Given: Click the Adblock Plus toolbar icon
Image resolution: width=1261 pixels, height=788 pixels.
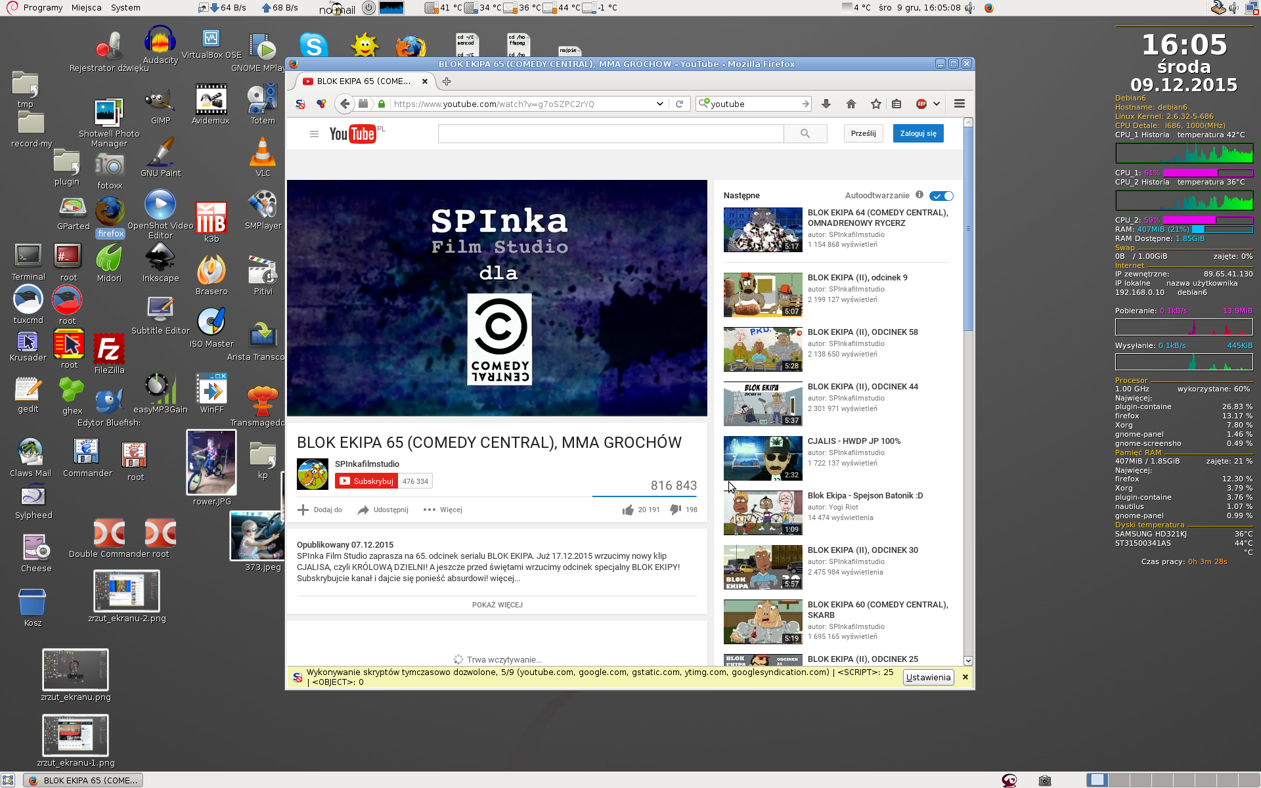Looking at the screenshot, I should (921, 104).
